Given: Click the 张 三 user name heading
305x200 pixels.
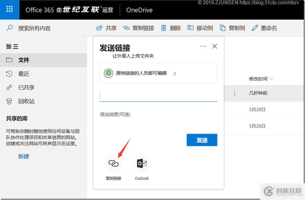Looking at the screenshot, I should coord(12,46).
